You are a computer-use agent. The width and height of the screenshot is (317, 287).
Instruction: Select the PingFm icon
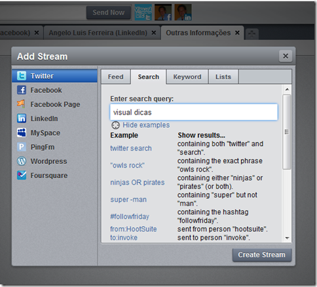pos(22,147)
